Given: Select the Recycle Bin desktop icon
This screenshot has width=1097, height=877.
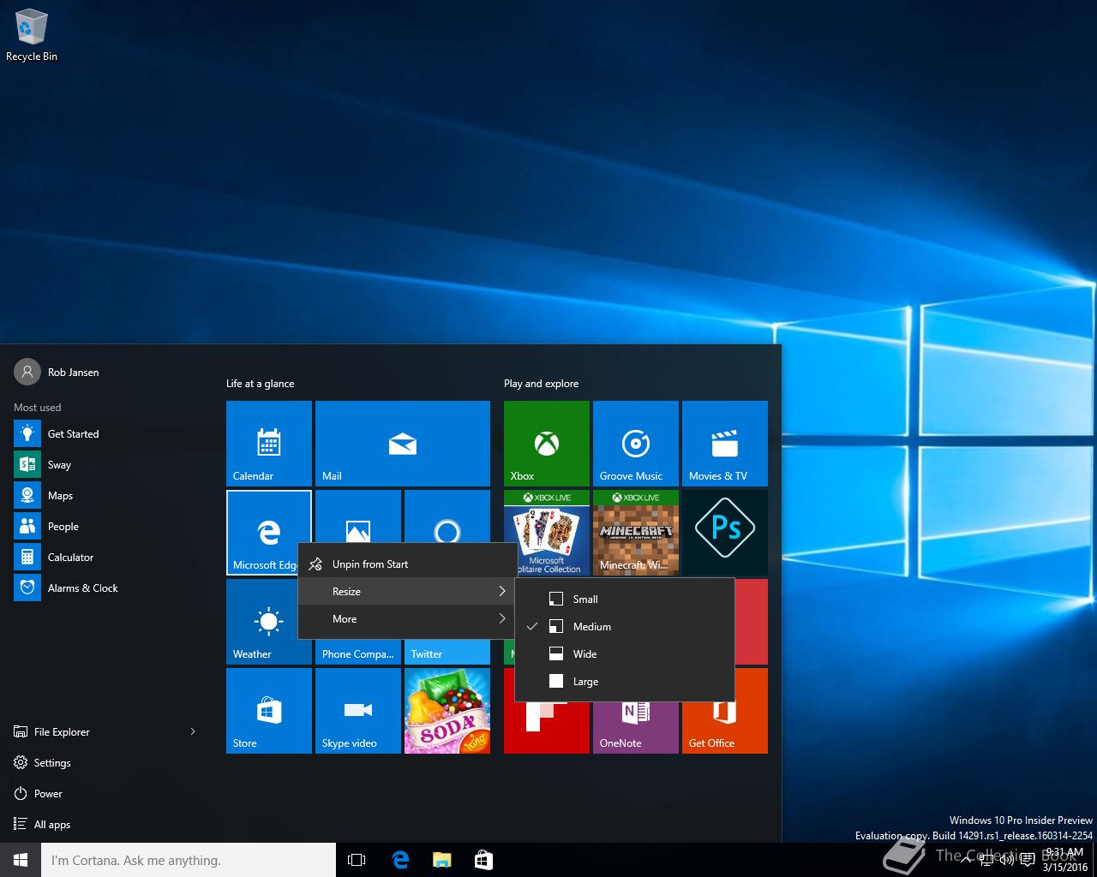Looking at the screenshot, I should click(x=32, y=35).
